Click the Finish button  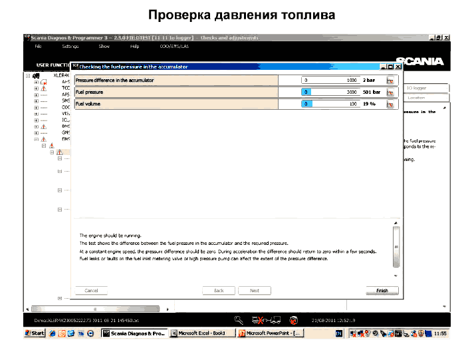click(x=382, y=291)
